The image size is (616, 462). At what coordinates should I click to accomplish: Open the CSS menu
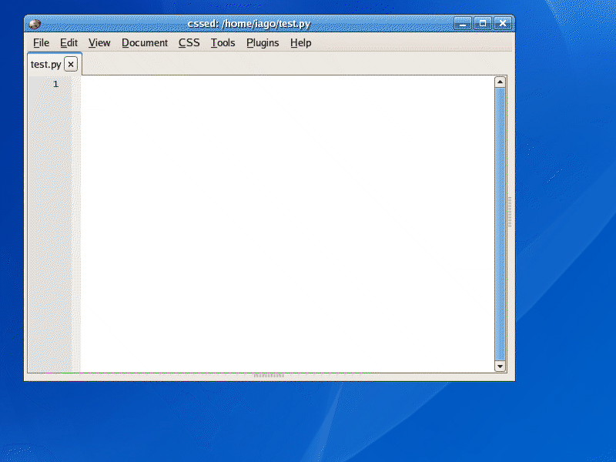tap(189, 42)
